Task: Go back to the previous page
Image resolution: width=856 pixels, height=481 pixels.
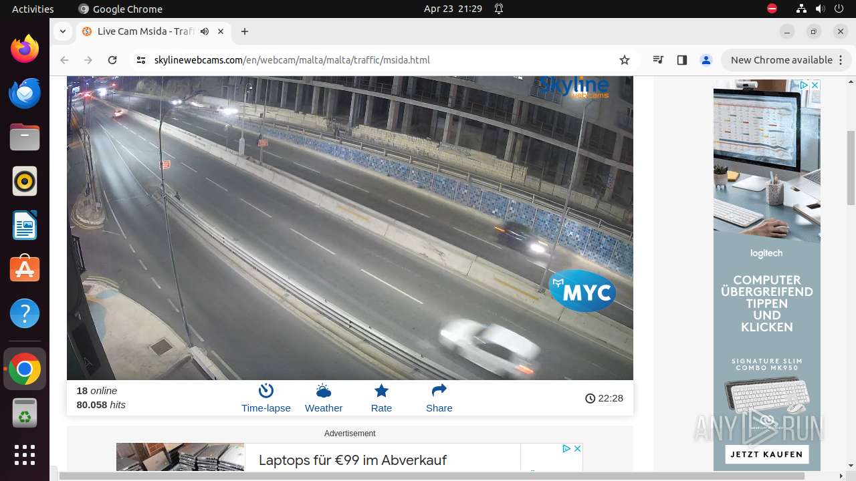Action: (64, 60)
